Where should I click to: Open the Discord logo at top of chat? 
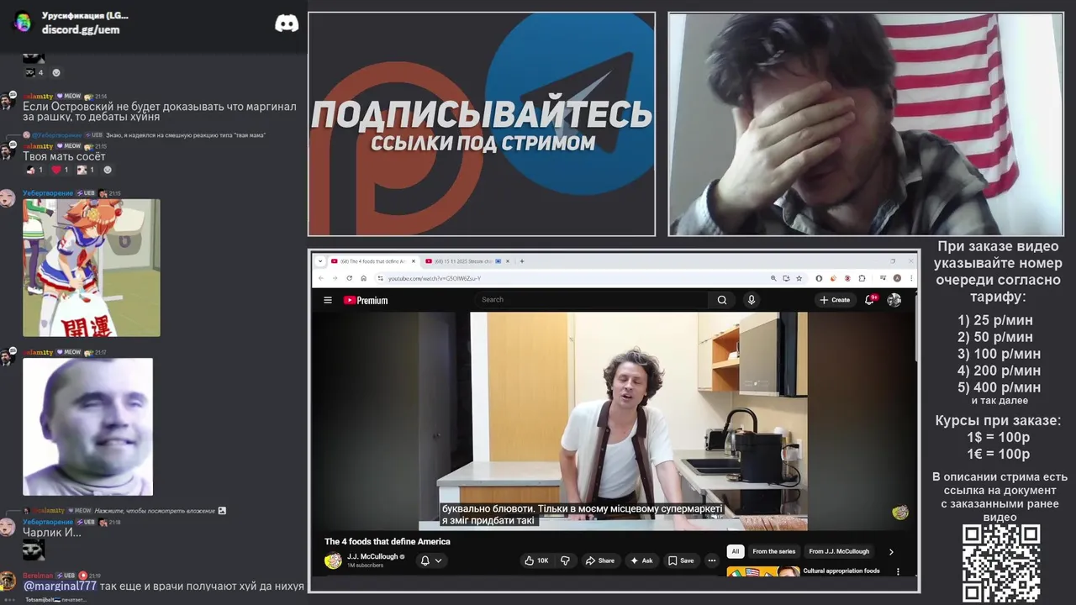pos(287,24)
